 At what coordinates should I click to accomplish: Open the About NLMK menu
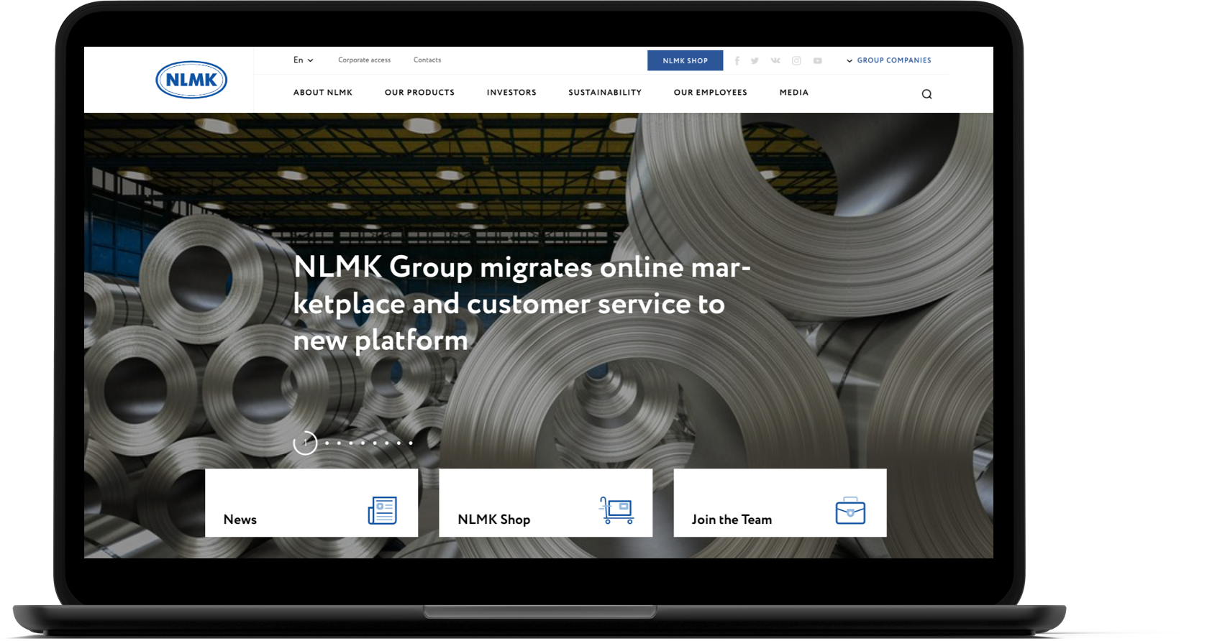pyautogui.click(x=323, y=93)
